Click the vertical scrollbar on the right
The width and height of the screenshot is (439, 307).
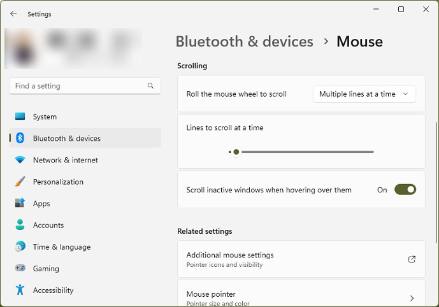coord(436,182)
